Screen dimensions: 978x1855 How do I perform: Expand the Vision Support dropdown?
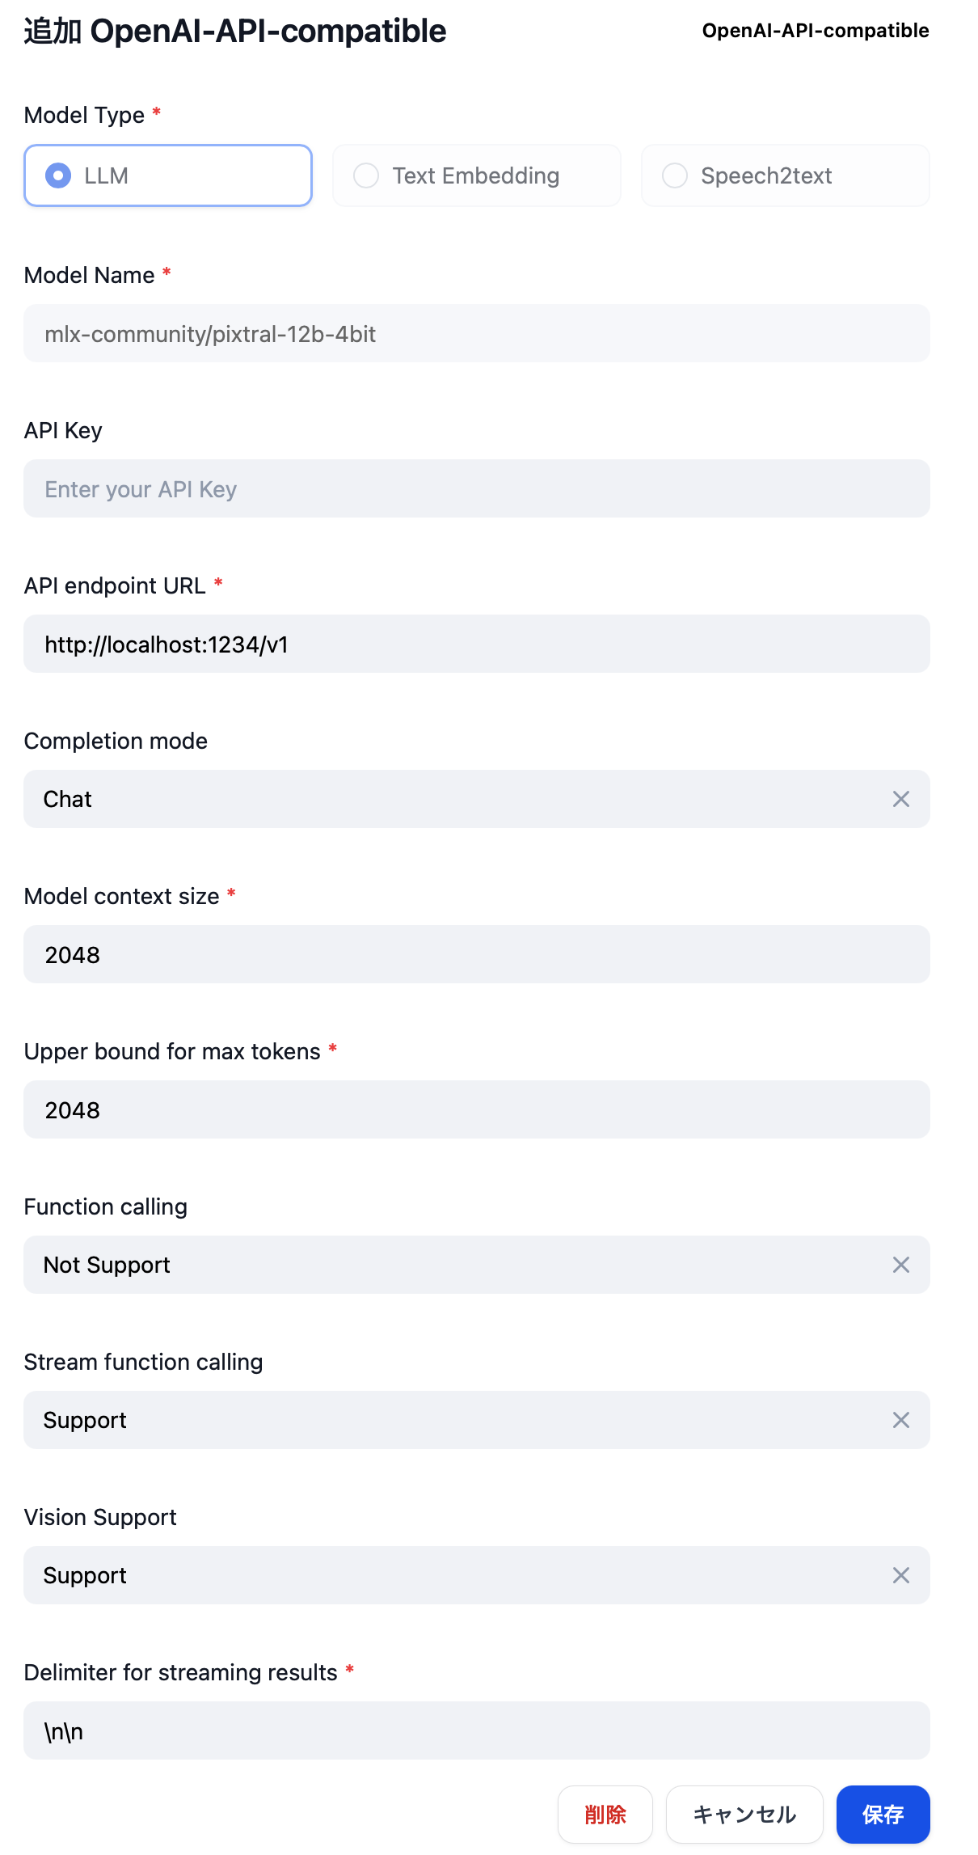pos(453,1575)
